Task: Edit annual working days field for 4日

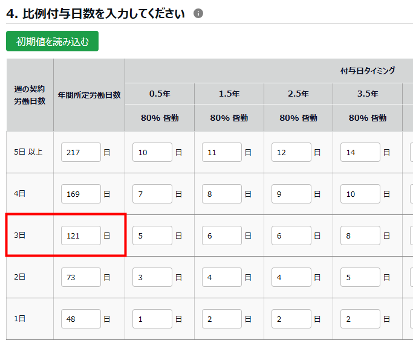Action: (x=81, y=194)
